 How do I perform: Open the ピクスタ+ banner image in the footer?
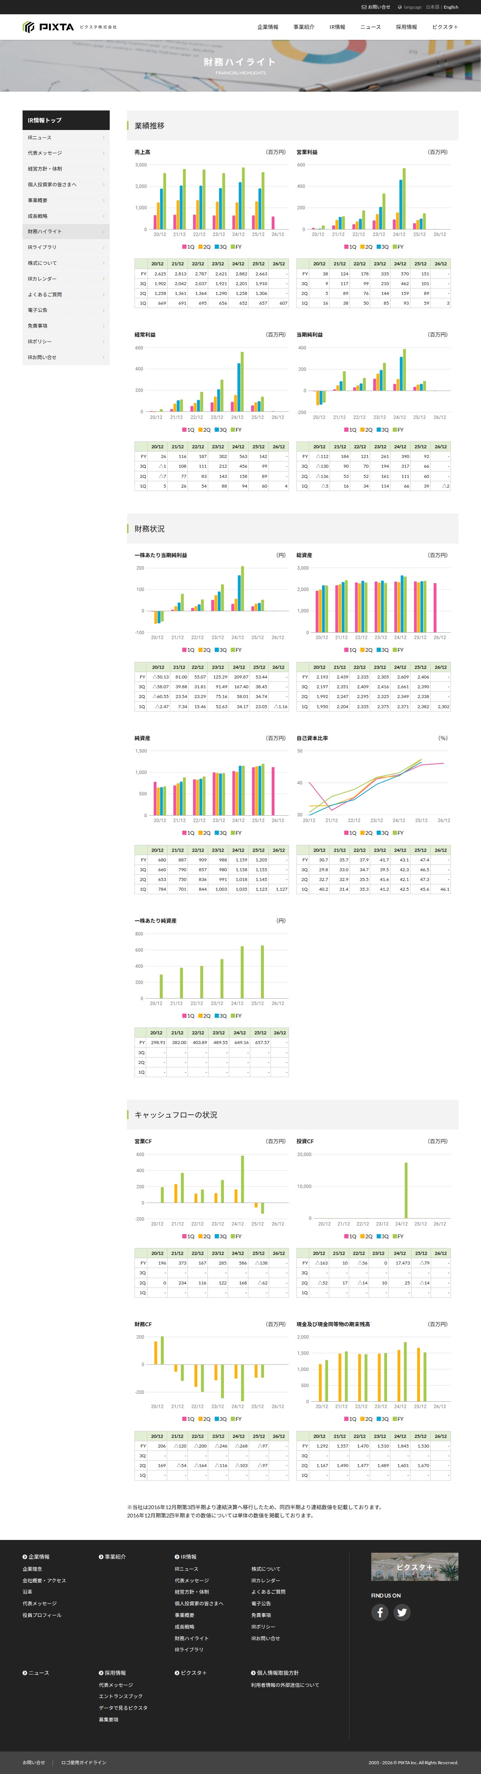(415, 1567)
